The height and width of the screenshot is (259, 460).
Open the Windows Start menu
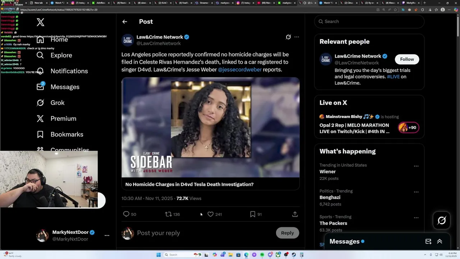click(158, 255)
